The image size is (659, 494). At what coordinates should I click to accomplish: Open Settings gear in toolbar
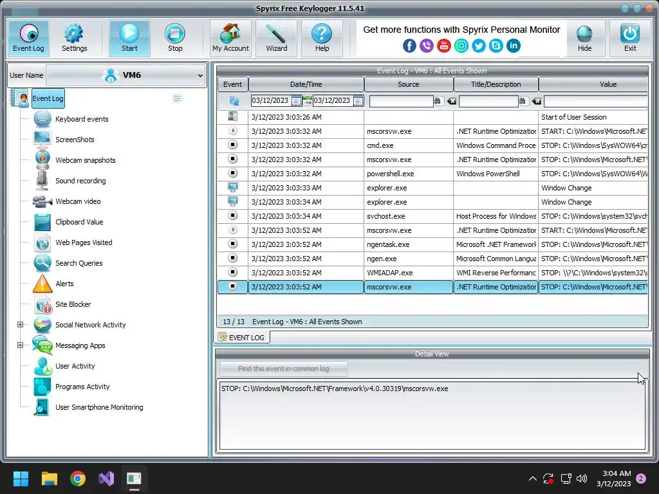tap(75, 38)
